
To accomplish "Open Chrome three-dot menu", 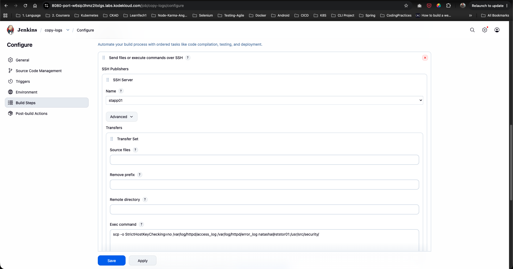I will [507, 6].
